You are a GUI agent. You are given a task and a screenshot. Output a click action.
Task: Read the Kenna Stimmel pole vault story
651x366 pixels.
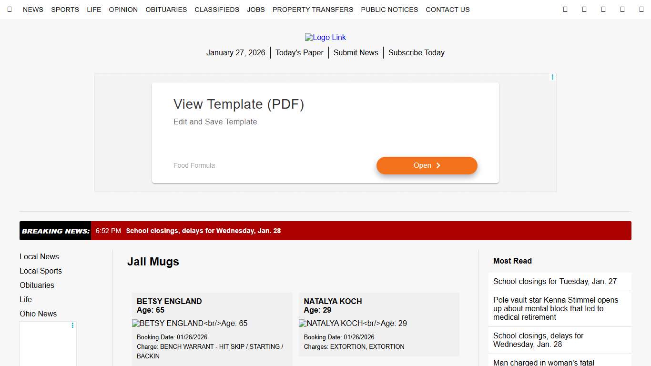pos(555,308)
